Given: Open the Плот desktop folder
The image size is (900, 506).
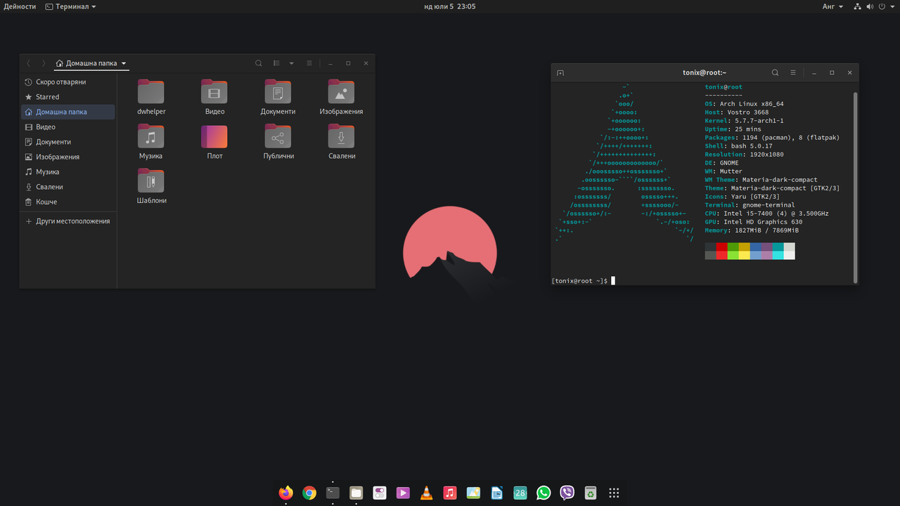Looking at the screenshot, I should pos(214,142).
